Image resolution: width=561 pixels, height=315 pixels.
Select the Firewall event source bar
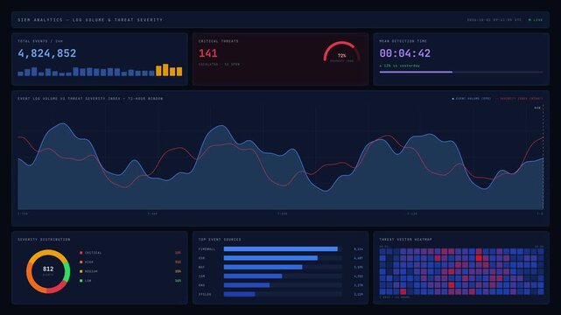pyautogui.click(x=280, y=248)
